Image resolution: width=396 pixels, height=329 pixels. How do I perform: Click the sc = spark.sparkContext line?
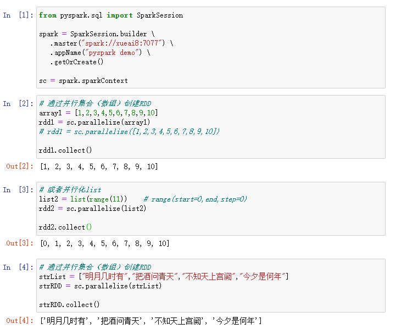pos(83,81)
